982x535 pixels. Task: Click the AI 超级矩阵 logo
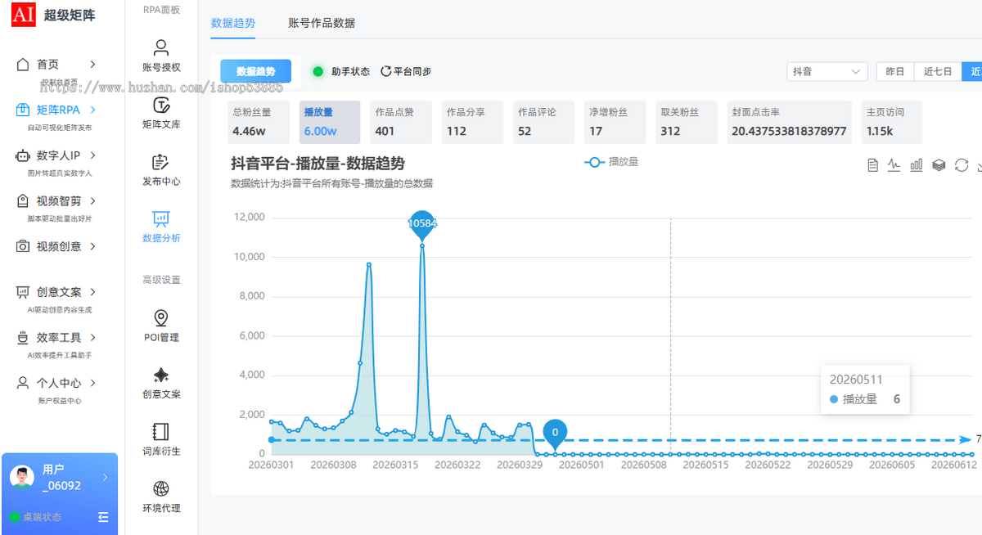(53, 15)
